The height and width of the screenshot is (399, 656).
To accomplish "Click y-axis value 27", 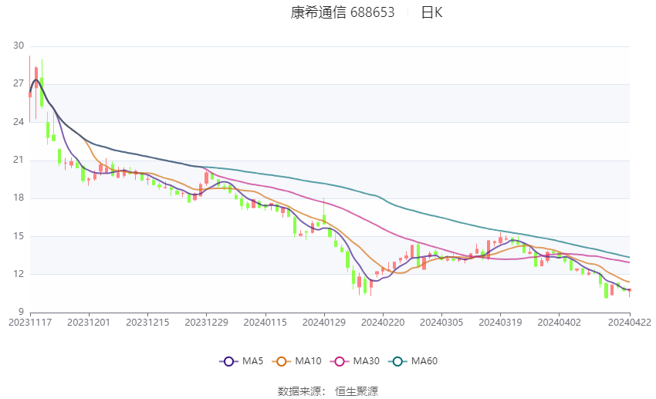I will coord(19,83).
